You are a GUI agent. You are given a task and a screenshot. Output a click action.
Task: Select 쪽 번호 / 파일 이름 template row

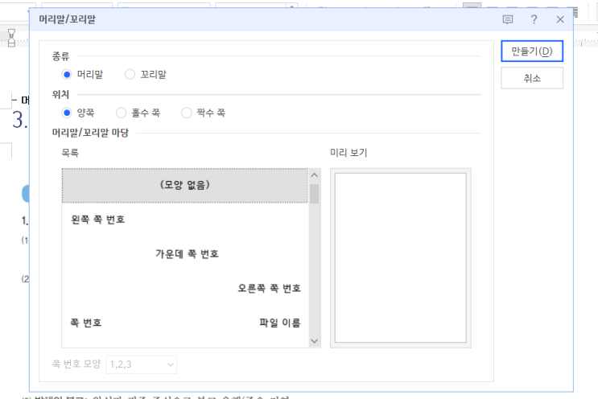point(185,323)
